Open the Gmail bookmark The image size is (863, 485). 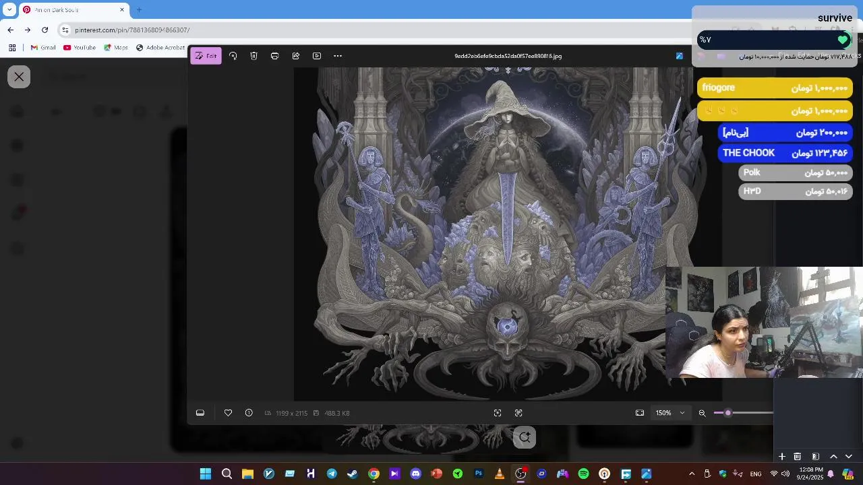pos(43,48)
